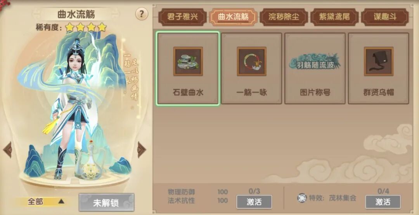The height and width of the screenshot is (215, 419).
Task: Open the 紫黛鸢尾 tab
Action: coord(334,17)
